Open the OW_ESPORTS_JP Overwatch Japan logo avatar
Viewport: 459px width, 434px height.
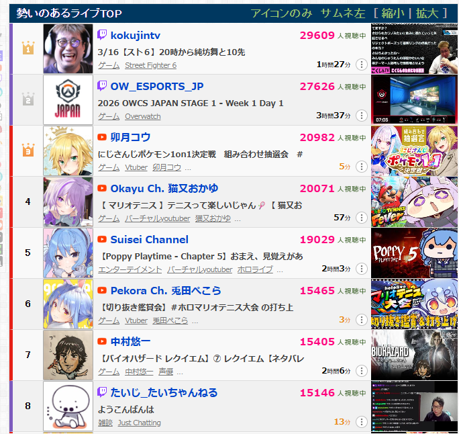coord(68,99)
